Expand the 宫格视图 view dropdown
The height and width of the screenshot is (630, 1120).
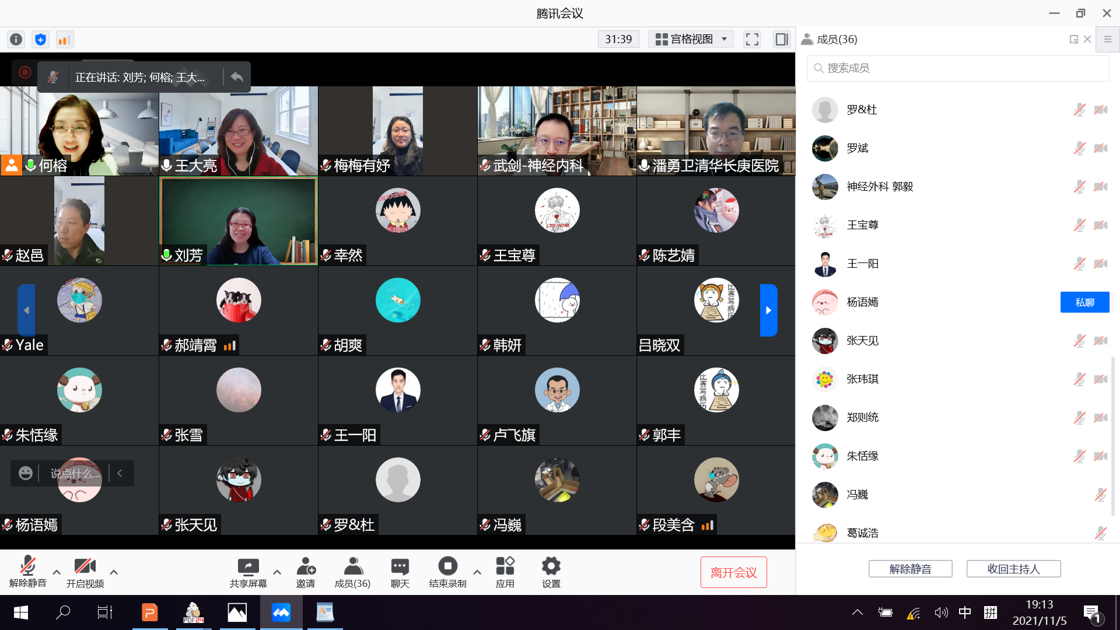click(692, 39)
